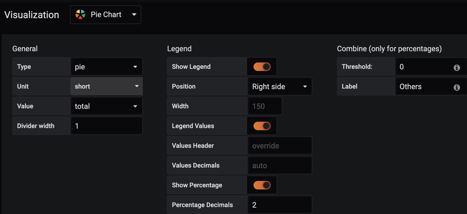Click the Visualization heading
This screenshot has height=214, width=467.
[32, 15]
